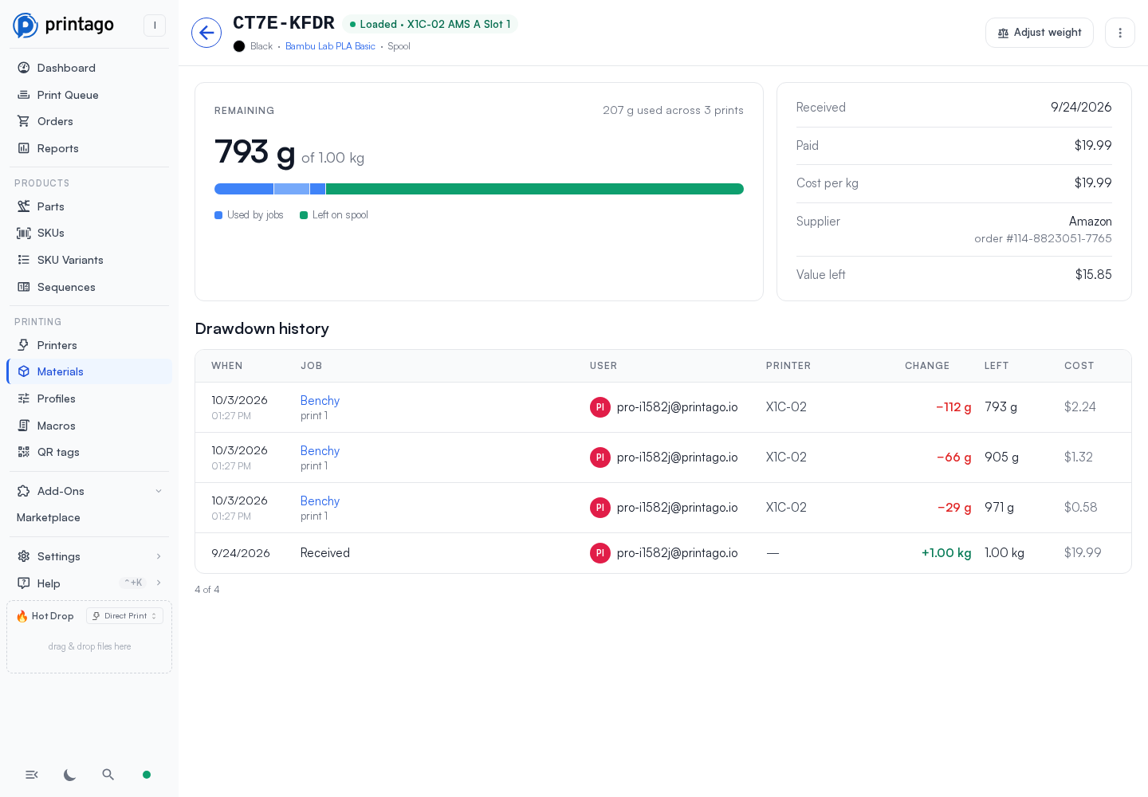This screenshot has height=797, width=1148.
Task: Click the Value left $15.85 amount
Action: click(1094, 275)
